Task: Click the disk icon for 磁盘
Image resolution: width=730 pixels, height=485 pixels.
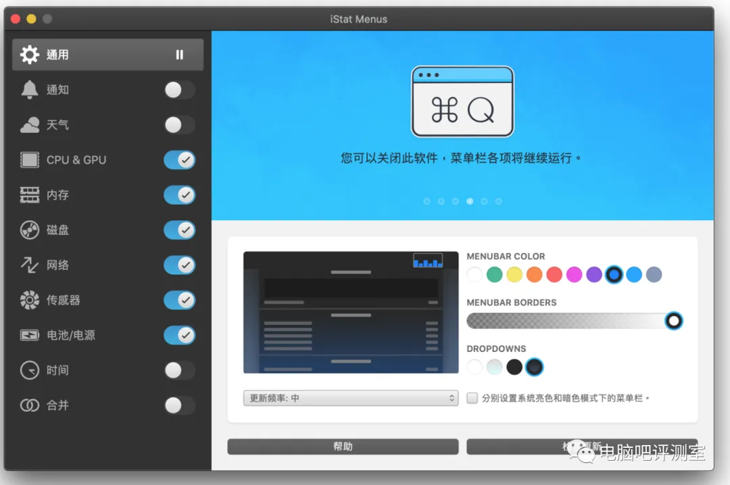Action: coord(29,230)
